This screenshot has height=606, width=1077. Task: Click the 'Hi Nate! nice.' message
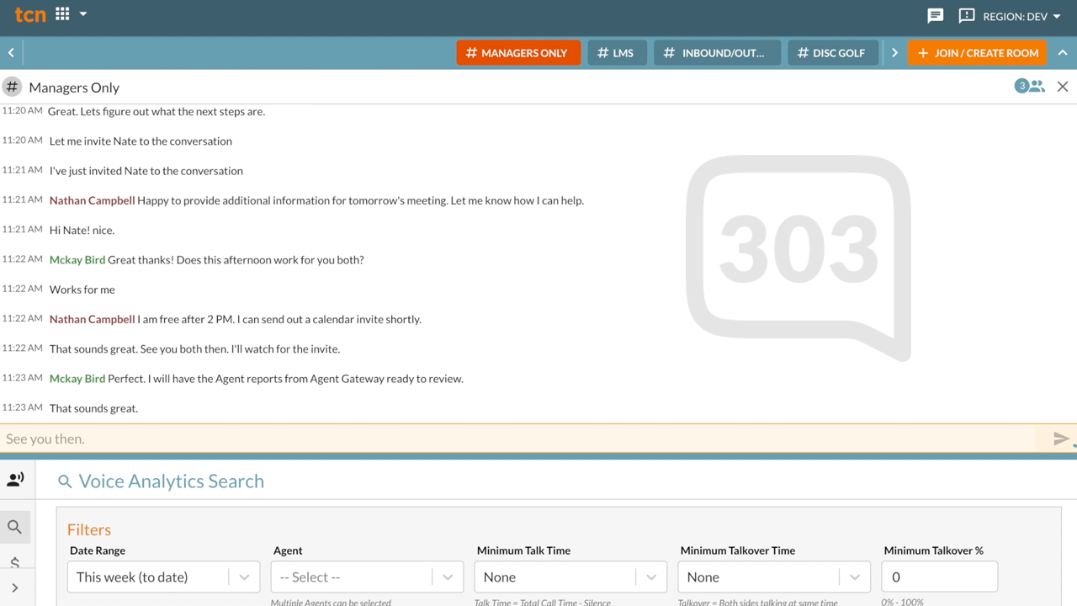[x=82, y=230]
